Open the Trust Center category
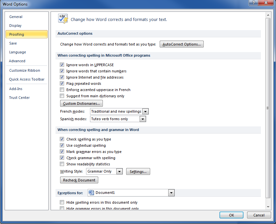This screenshot has height=224, width=276. 27,98
